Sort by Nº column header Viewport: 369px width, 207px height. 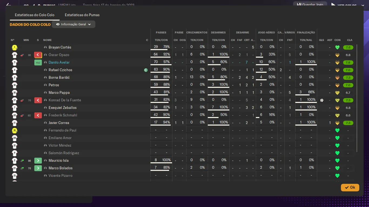12,40
